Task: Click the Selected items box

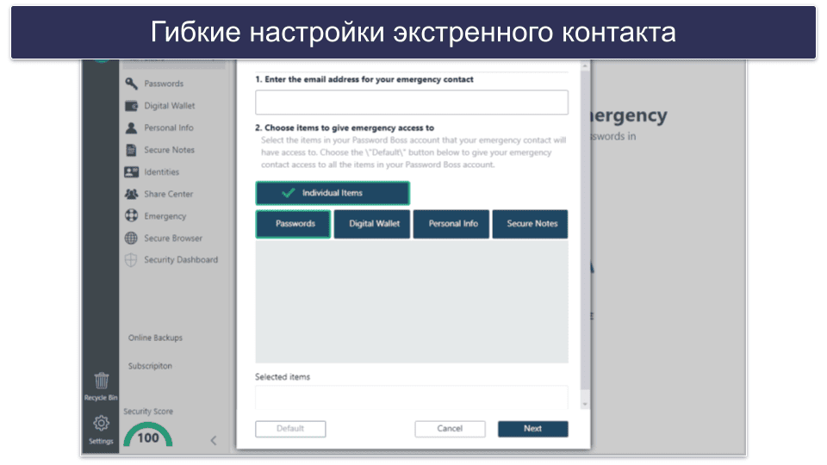Action: click(x=412, y=398)
